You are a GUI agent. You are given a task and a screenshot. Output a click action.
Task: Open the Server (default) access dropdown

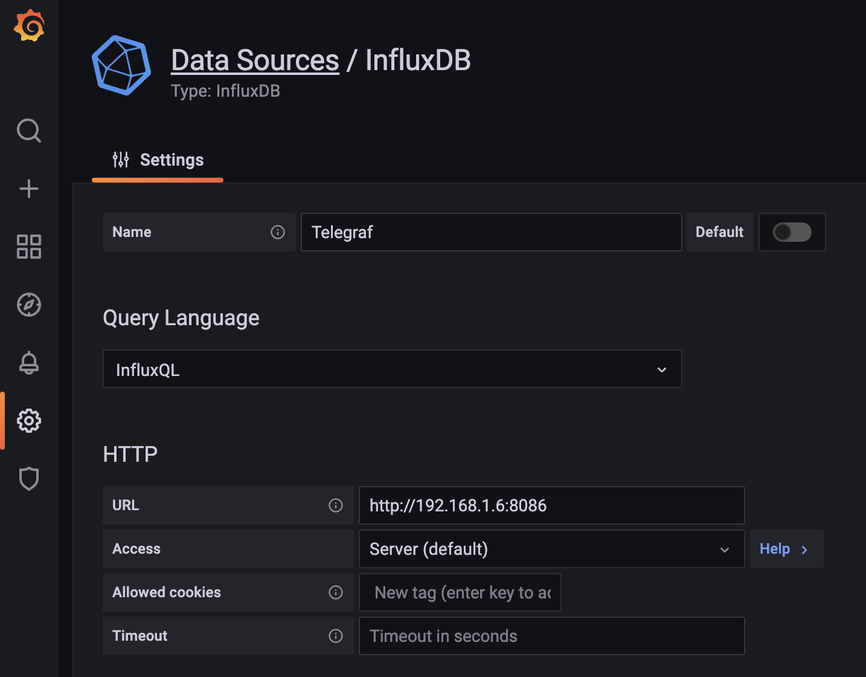(x=551, y=549)
